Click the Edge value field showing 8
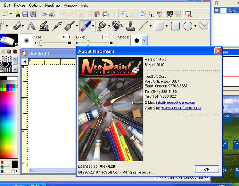 [x=105, y=37]
